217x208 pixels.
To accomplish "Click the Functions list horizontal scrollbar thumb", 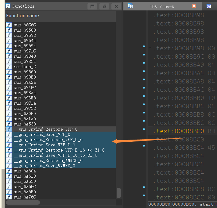I will click(x=23, y=202).
